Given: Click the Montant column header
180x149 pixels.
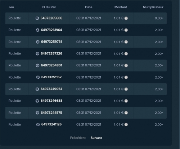Looking at the screenshot, I should pos(121,7).
